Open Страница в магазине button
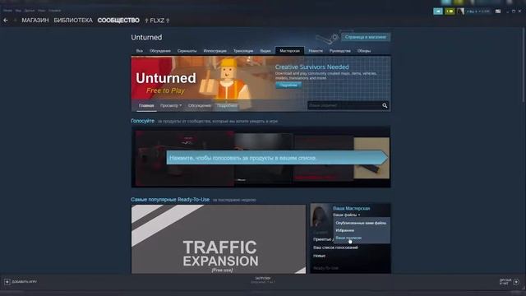This screenshot has width=526, height=296. (x=366, y=37)
